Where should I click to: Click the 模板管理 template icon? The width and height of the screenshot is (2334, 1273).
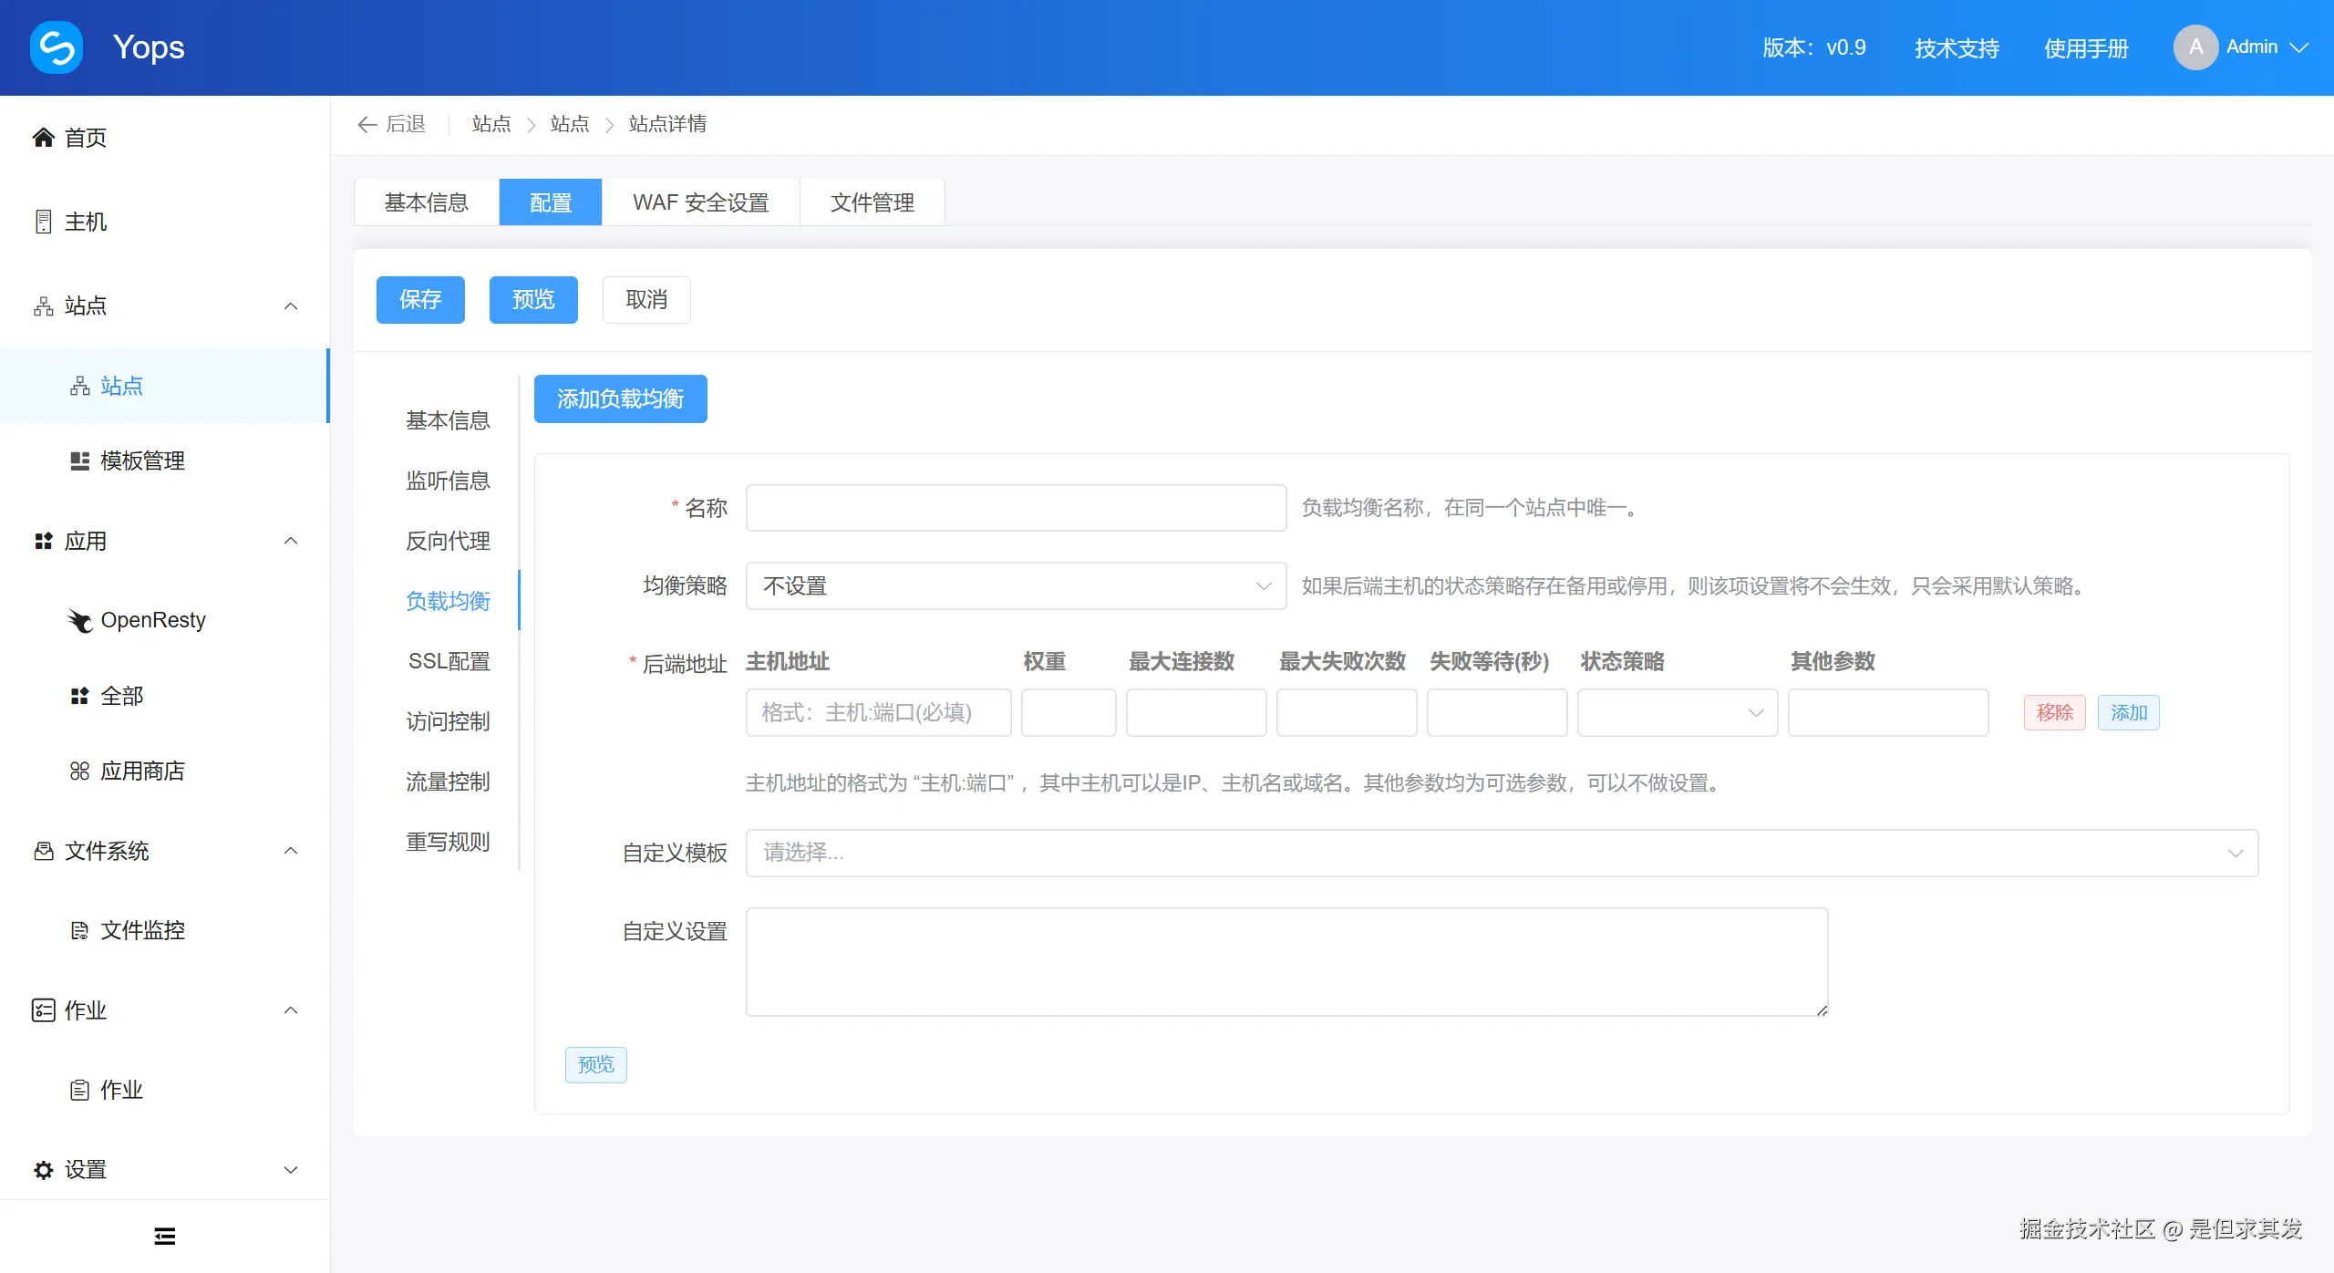(x=80, y=461)
